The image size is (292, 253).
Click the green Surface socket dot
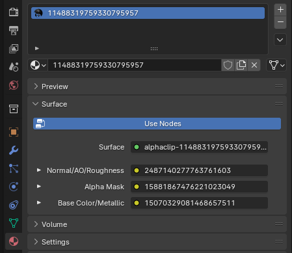coord(137,147)
